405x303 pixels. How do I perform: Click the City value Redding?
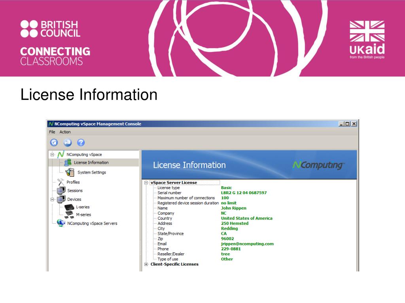coord(229,228)
